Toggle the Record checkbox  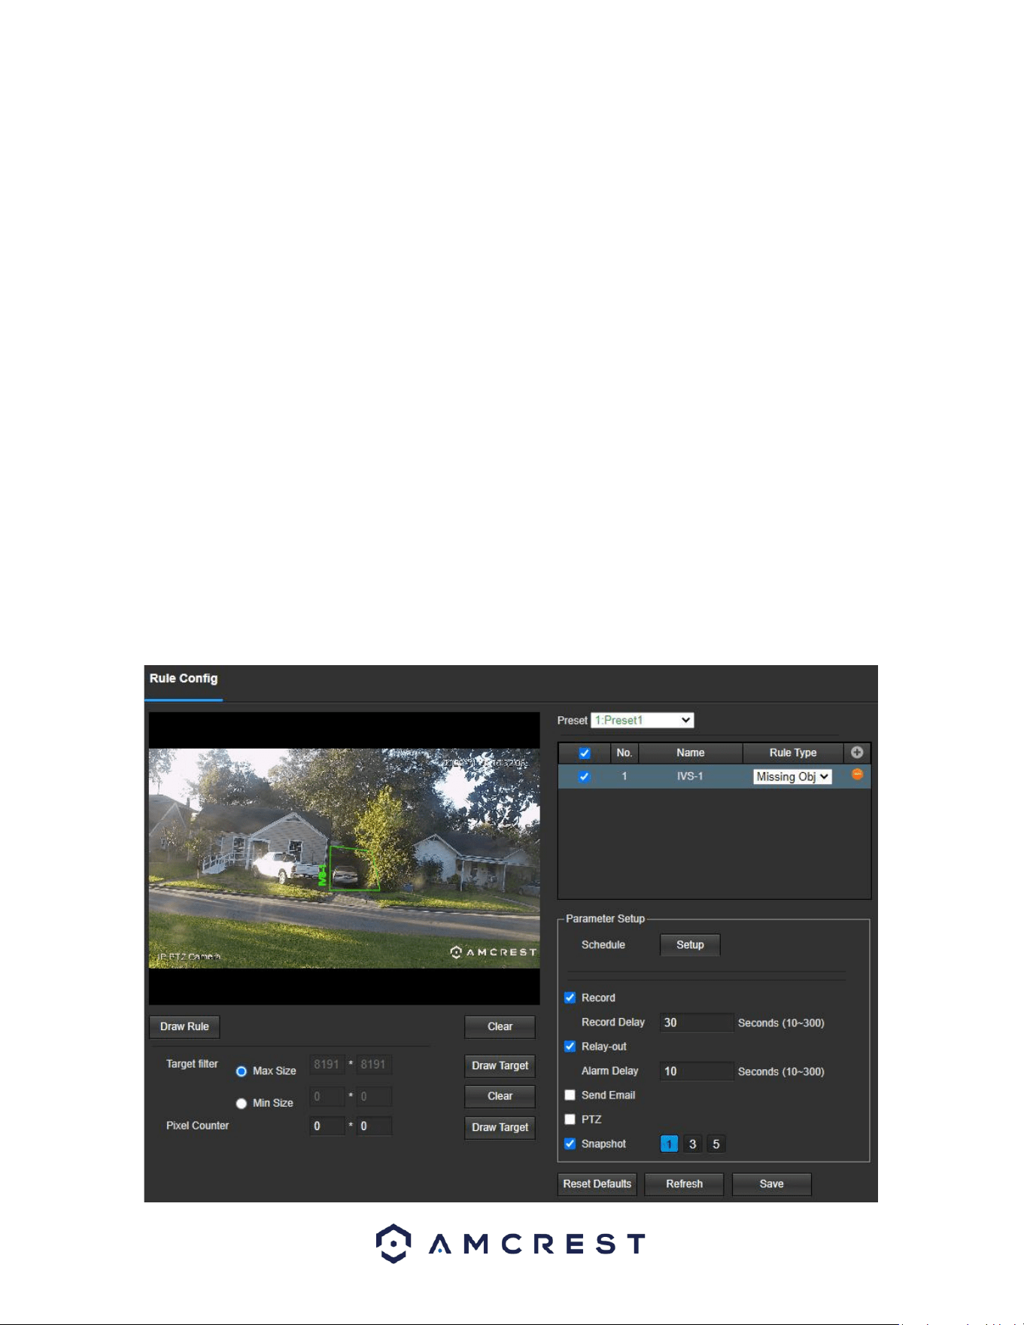tap(570, 998)
